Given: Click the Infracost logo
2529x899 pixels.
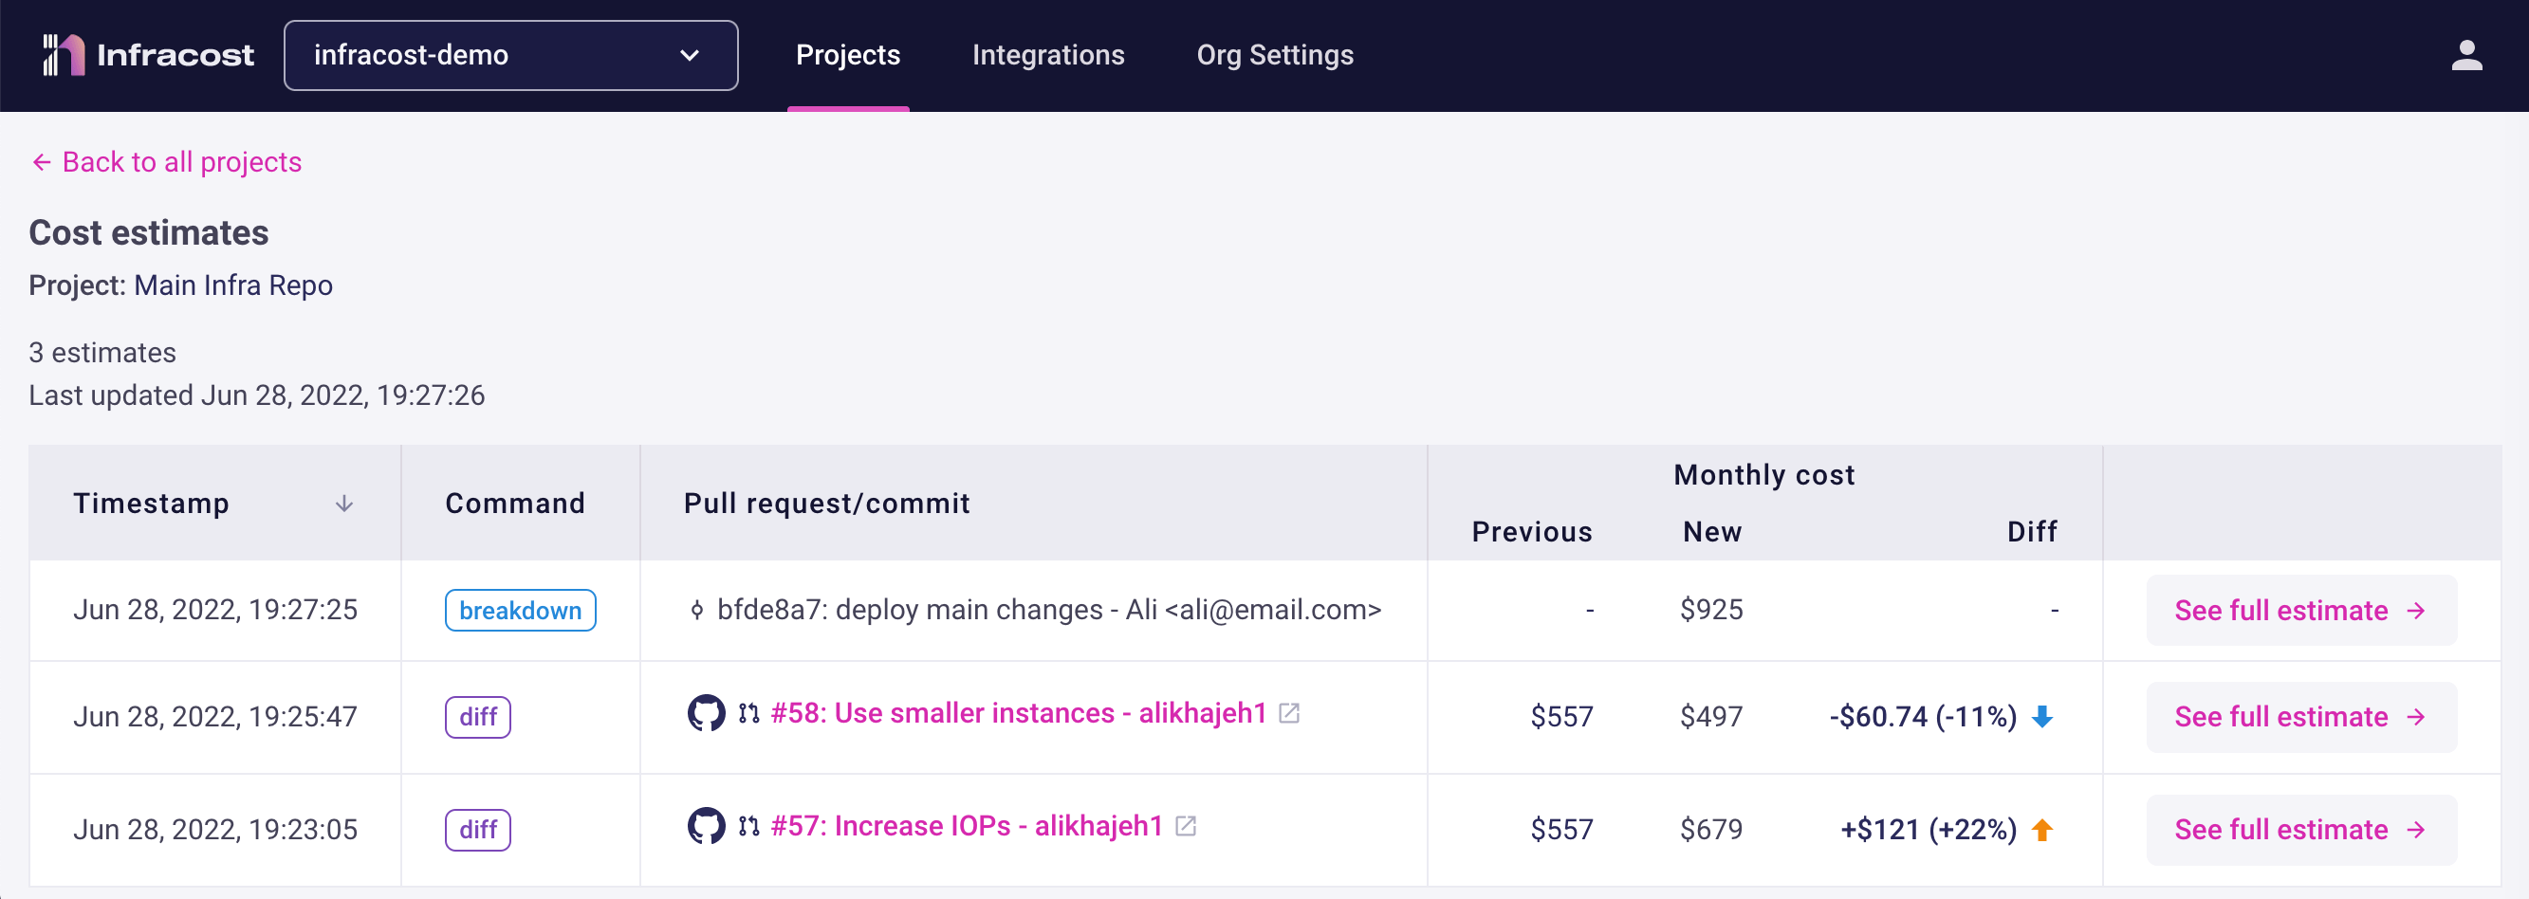Looking at the screenshot, I should [145, 55].
